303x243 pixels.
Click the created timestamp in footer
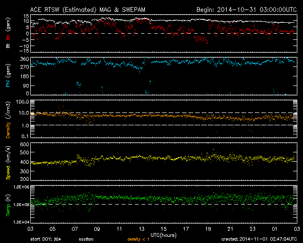point(258,240)
